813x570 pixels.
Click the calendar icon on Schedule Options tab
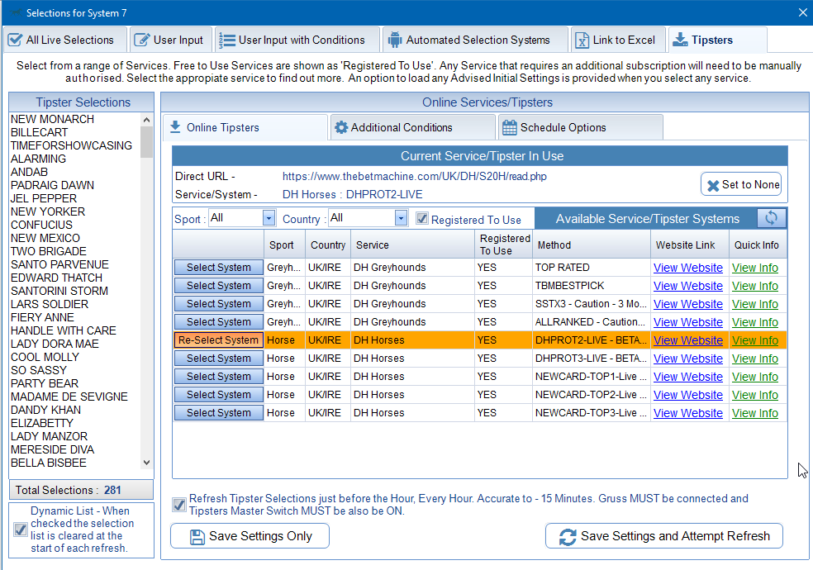[510, 127]
